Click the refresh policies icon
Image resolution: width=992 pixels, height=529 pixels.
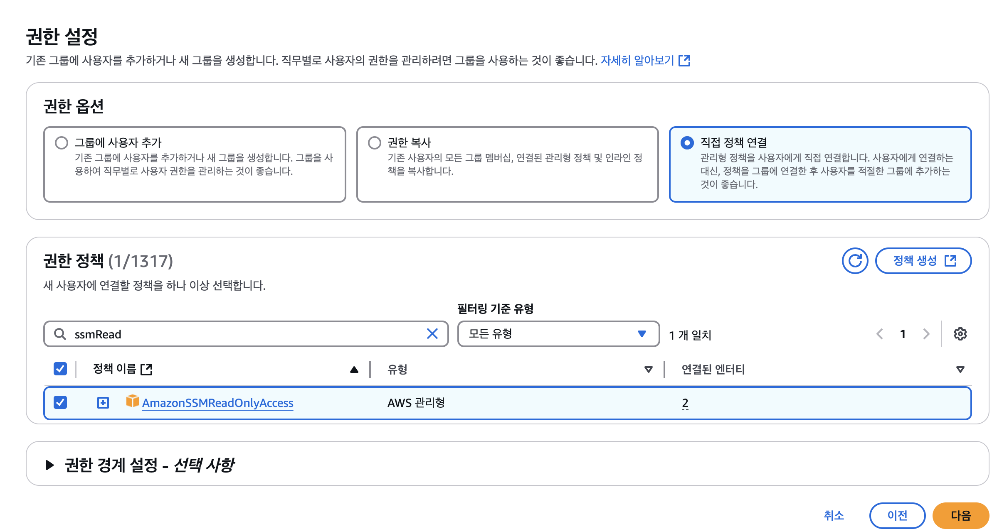tap(854, 261)
